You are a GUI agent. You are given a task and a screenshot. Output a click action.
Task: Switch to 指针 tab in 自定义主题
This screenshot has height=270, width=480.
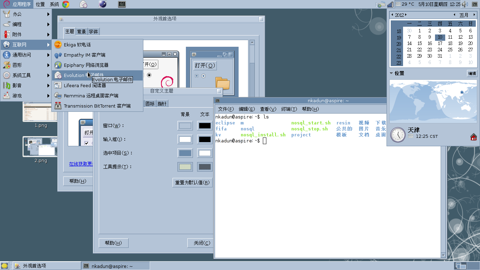162,104
